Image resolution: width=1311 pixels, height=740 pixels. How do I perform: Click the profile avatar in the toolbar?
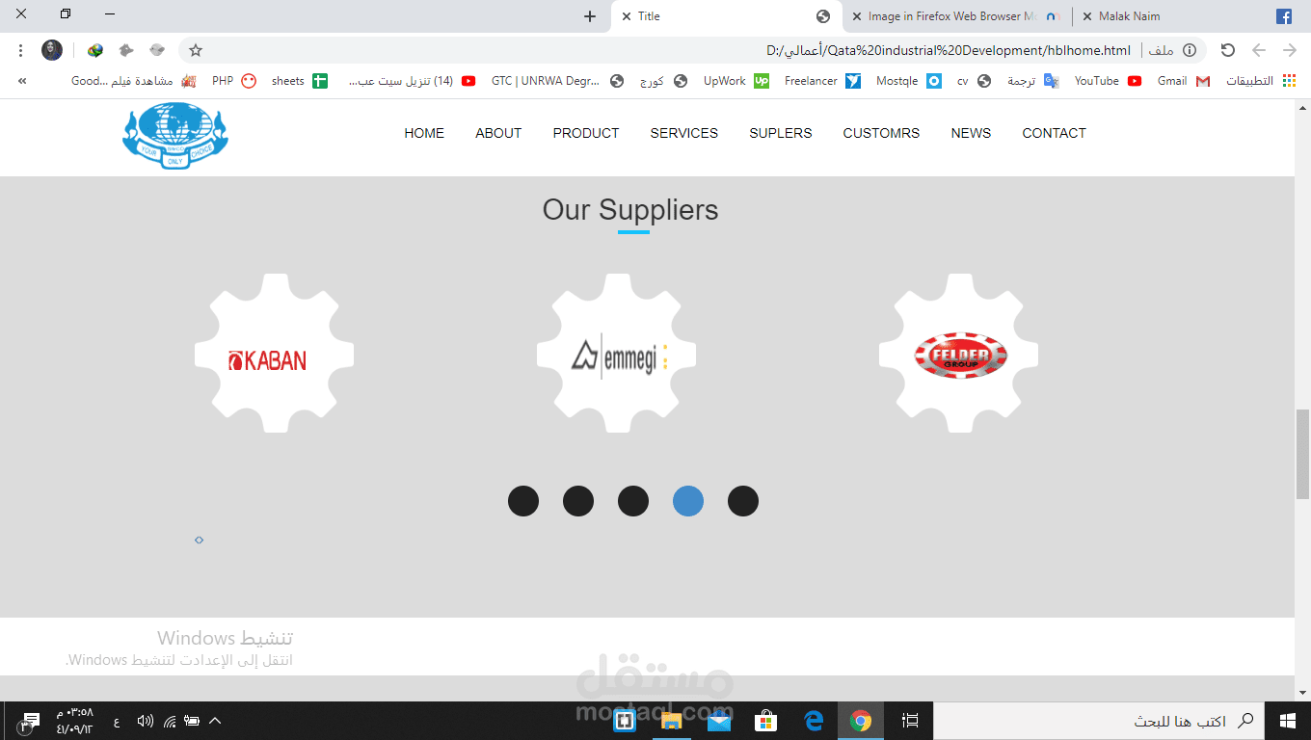pos(52,50)
